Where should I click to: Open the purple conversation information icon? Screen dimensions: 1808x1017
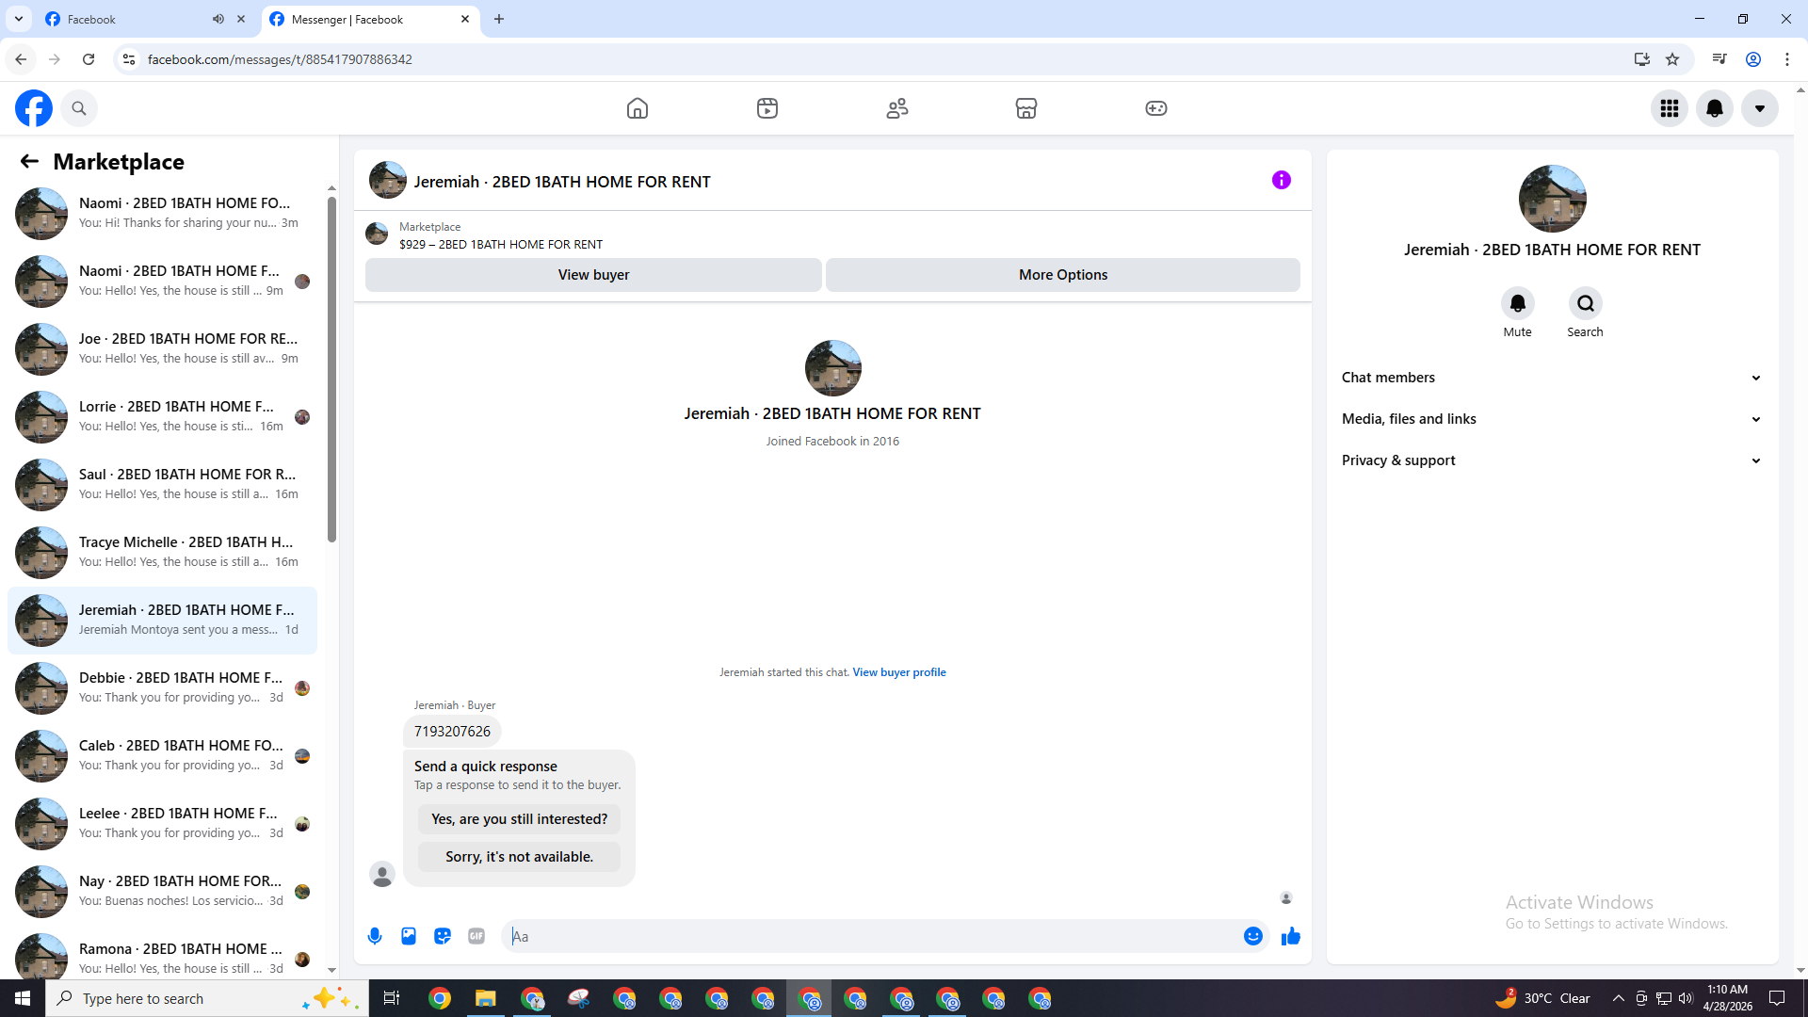(1282, 180)
